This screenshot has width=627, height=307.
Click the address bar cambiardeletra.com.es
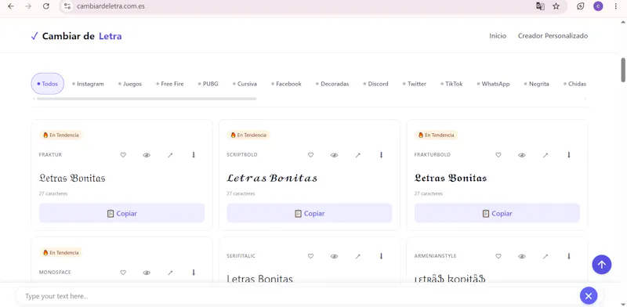pyautogui.click(x=111, y=6)
